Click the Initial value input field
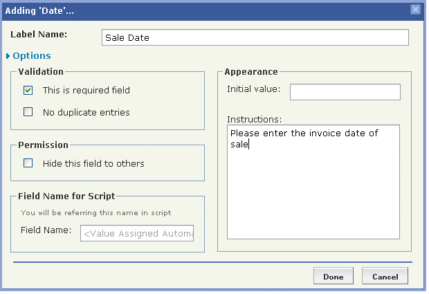Image resolution: width=429 pixels, height=294 pixels. tap(345, 92)
